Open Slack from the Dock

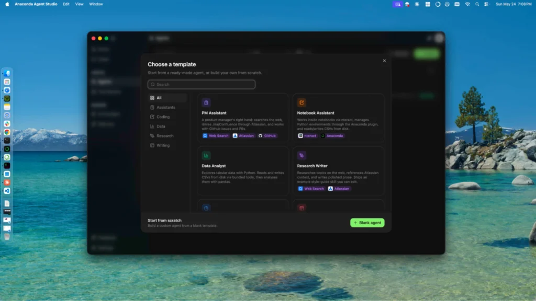click(7, 124)
